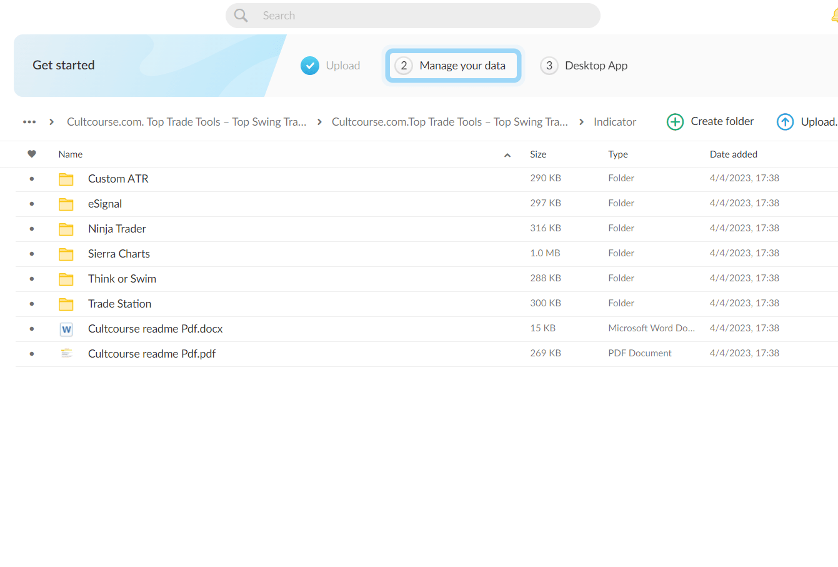Sort by the Name column header
Screen dimensions: 838x567
(71, 154)
